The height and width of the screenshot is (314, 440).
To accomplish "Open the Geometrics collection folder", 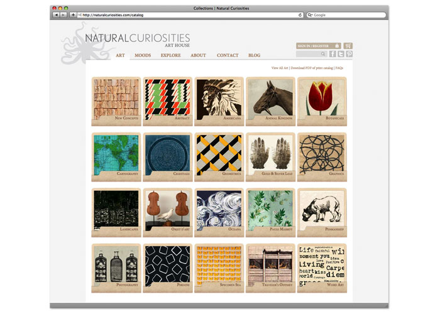I will (x=219, y=157).
